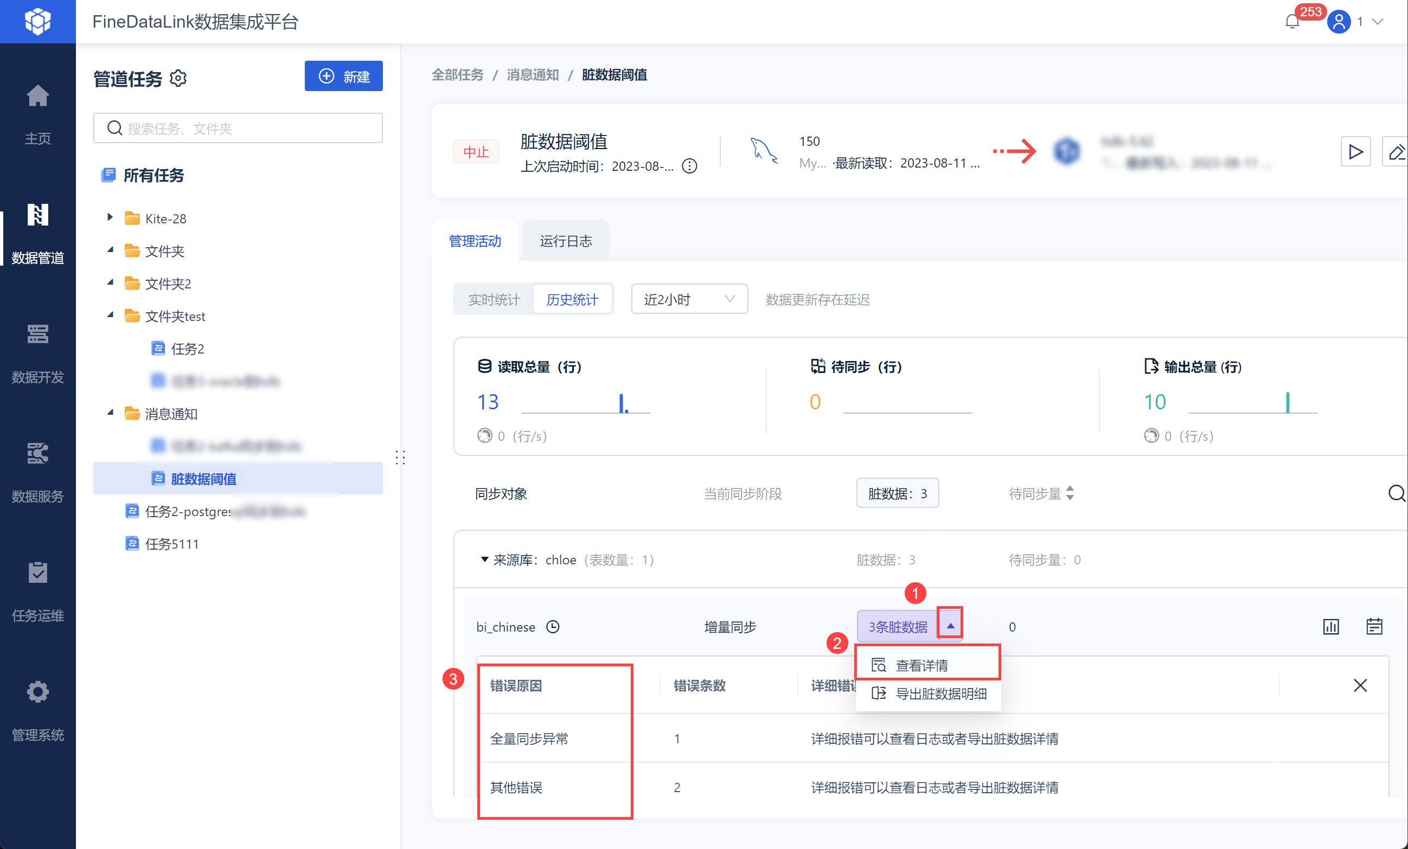Click the 新建 button
This screenshot has height=849, width=1408.
343,76
